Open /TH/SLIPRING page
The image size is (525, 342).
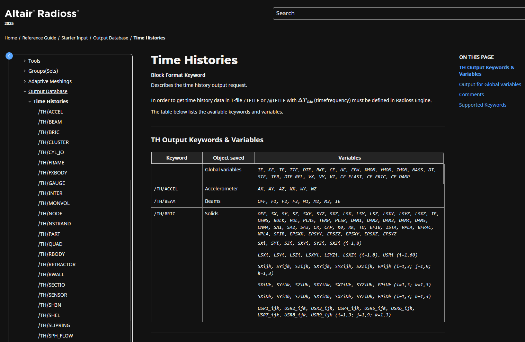(x=54, y=325)
